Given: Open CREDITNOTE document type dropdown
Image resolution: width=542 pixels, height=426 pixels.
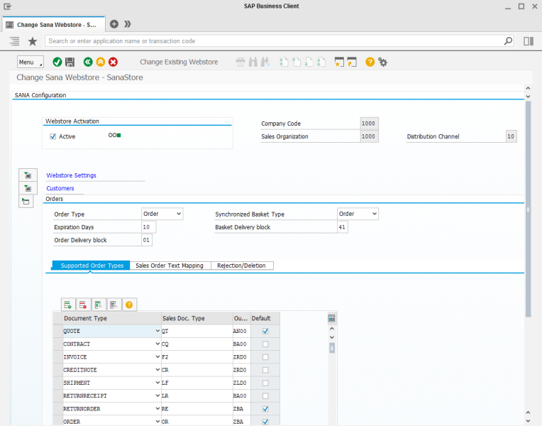Looking at the screenshot, I should 157,370.
